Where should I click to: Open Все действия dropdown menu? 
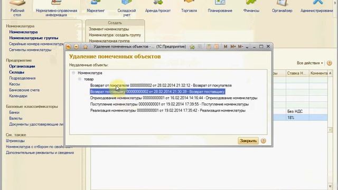pos(310,63)
